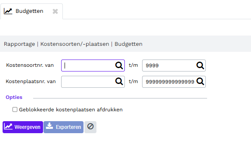Open lookup for Kostensoortnr. t/m field
Screen dimensions: 251x155
[200, 66]
